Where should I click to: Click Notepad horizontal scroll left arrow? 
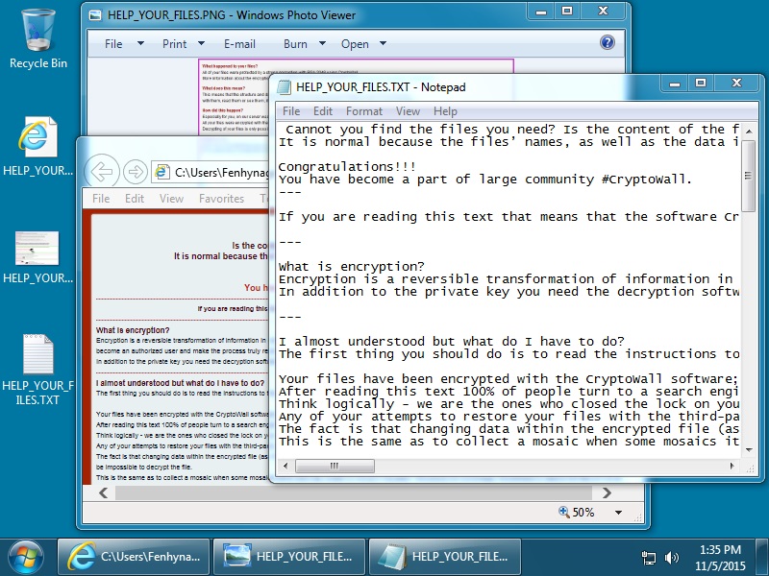coord(285,466)
